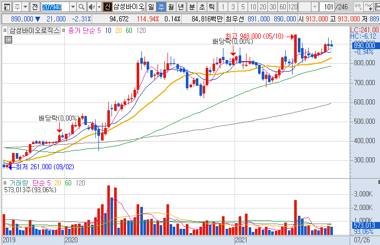Viewport: 380px width, 245px height.
Task: Click orange moving average 20 legend
Action: [x=118, y=30]
